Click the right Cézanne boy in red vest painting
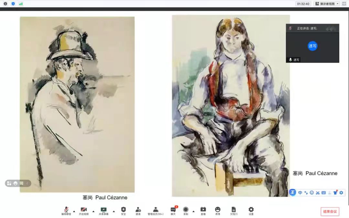The image size is (349, 218). [231, 106]
